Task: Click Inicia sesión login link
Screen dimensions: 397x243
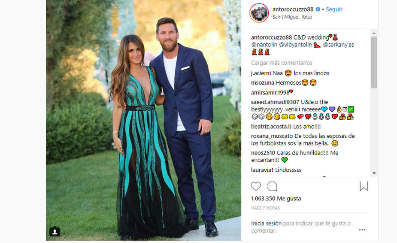Action: [266, 223]
